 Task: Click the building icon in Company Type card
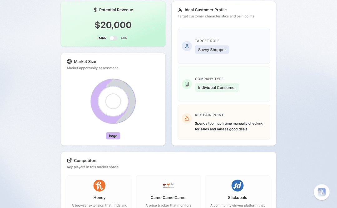click(187, 84)
